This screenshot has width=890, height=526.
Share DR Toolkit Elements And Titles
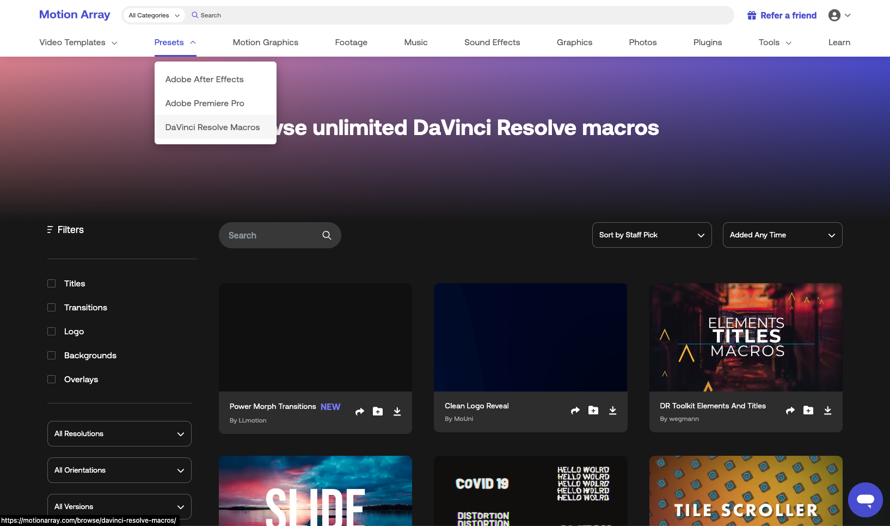coord(790,411)
